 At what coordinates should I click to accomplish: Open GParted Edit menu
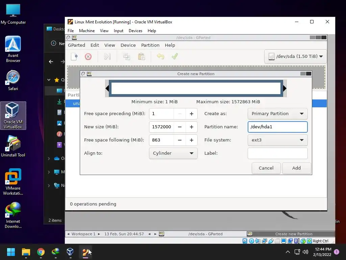pos(95,45)
